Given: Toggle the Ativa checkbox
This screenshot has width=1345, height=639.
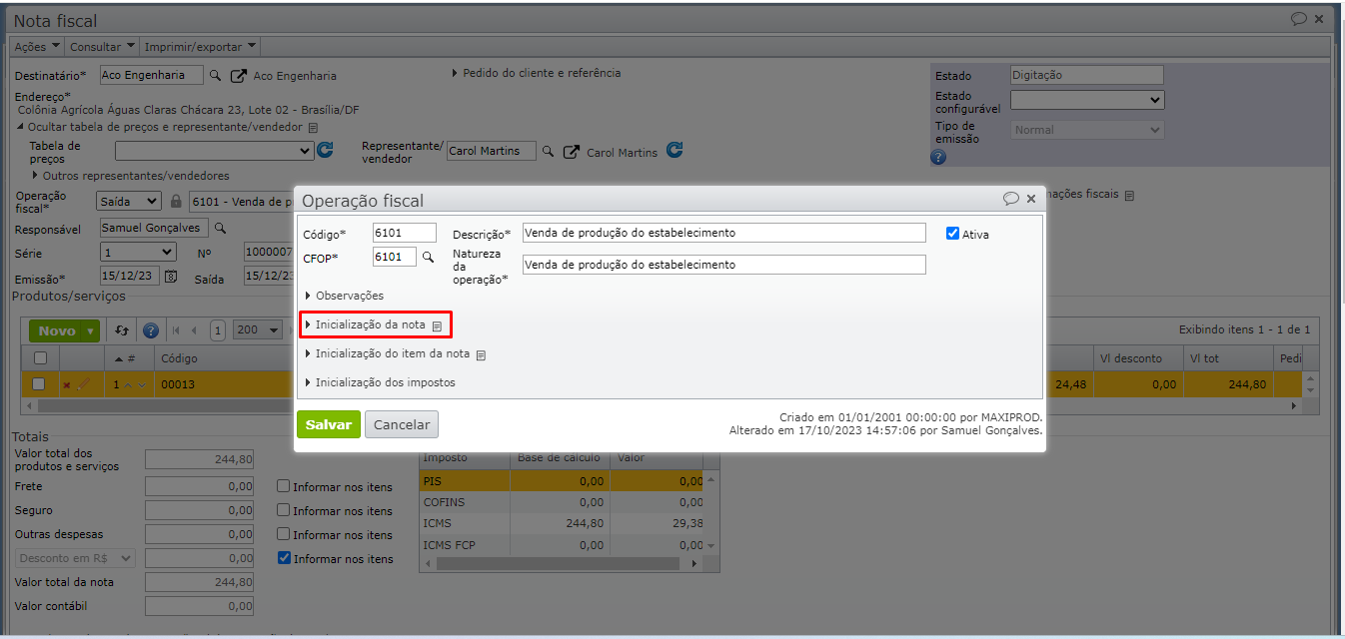Looking at the screenshot, I should tap(952, 234).
